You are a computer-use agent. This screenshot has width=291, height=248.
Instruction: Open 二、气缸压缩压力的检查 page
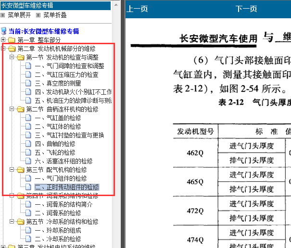pyautogui.click(x=67, y=74)
